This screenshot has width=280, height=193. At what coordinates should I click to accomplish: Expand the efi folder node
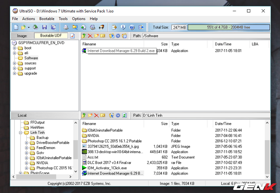tap(14, 53)
